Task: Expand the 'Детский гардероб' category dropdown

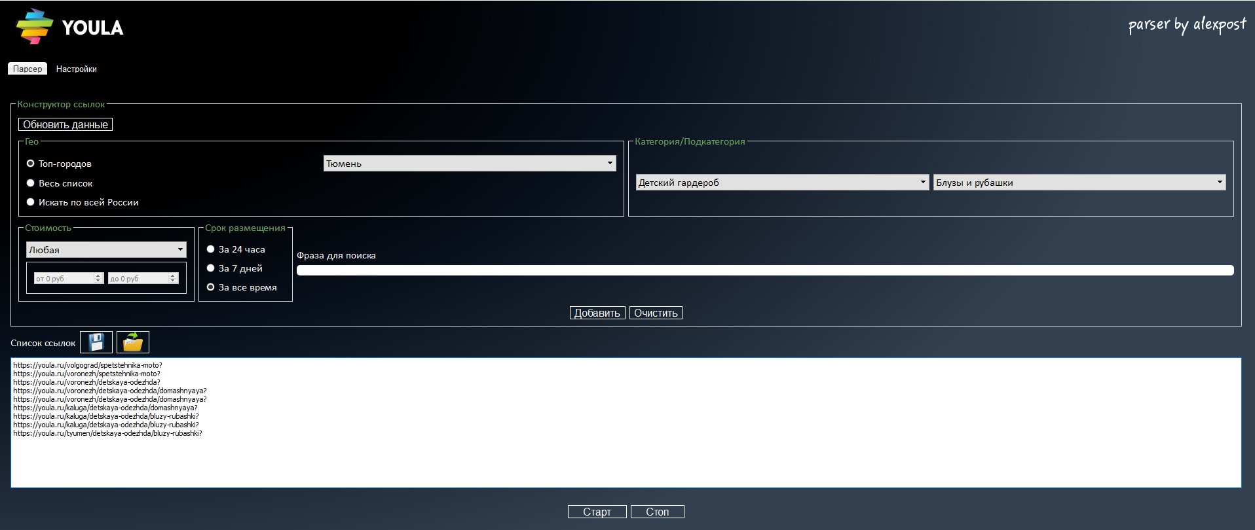Action: click(782, 183)
